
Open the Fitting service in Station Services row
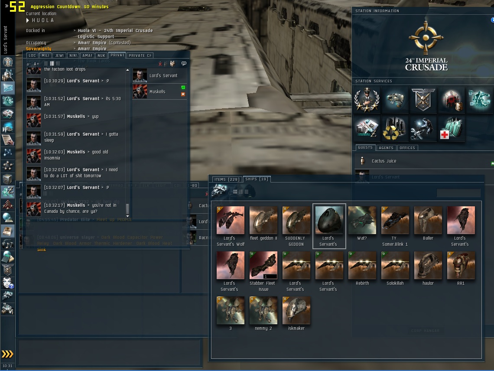tap(395, 100)
